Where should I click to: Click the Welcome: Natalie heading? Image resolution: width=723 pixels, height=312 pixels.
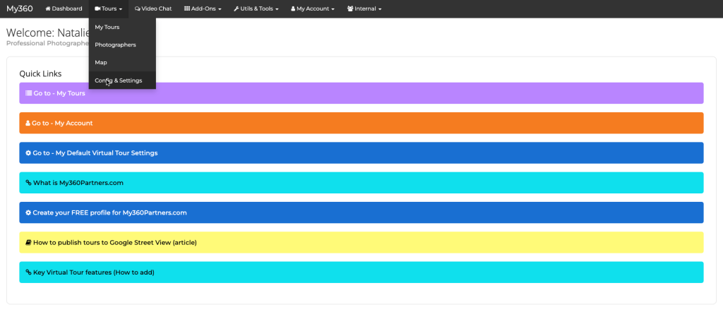pyautogui.click(x=47, y=32)
